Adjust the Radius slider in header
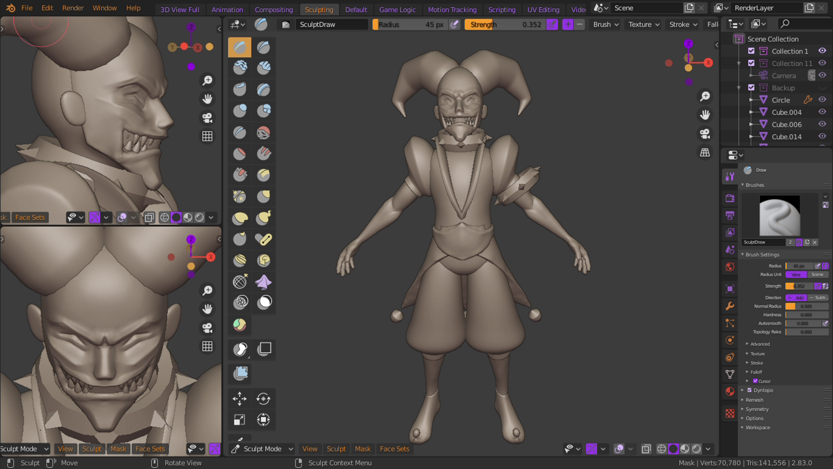The image size is (833, 469). tap(410, 24)
